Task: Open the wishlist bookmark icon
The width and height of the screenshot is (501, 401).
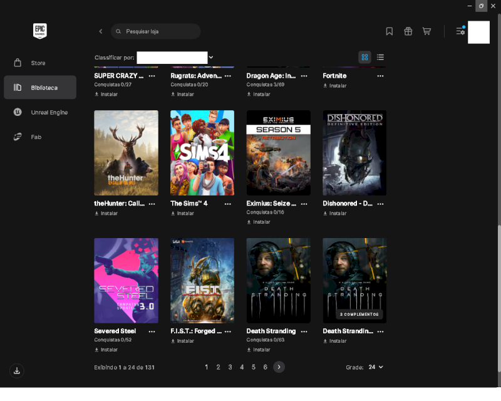Action: 389,31
